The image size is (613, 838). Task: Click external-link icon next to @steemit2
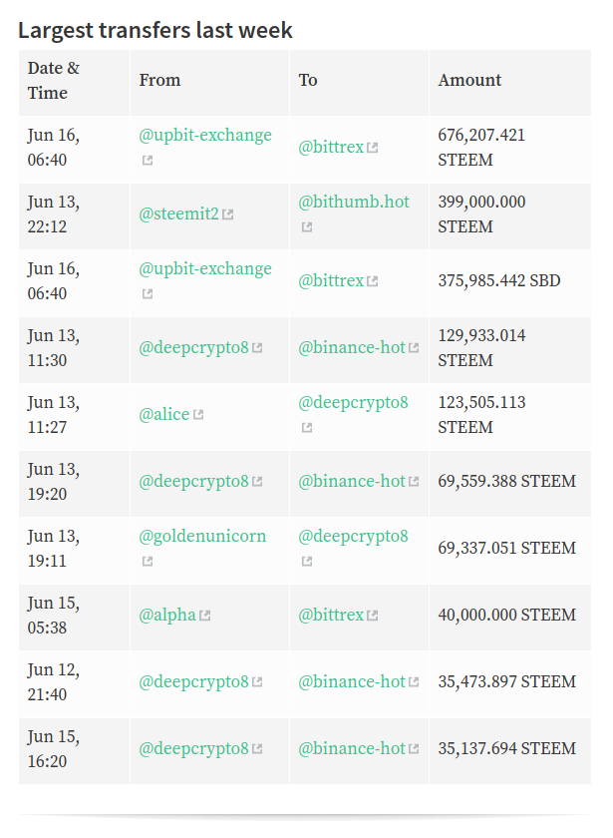(228, 214)
